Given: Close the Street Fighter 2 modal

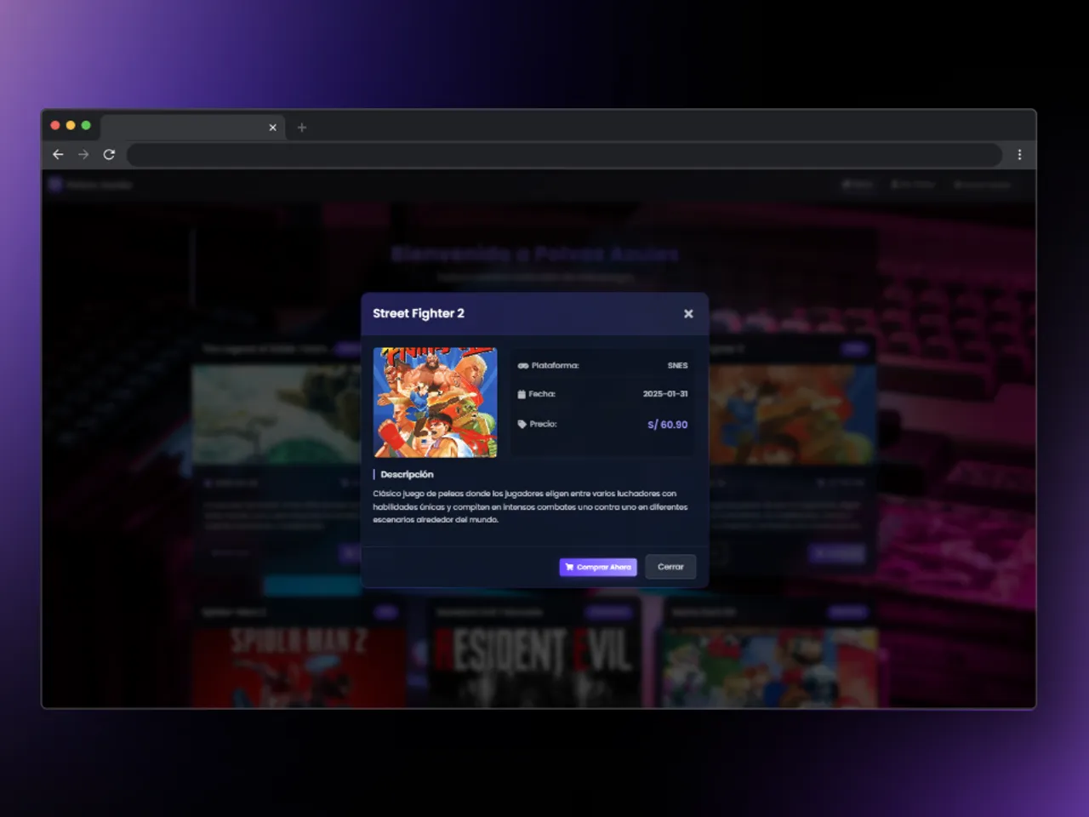Looking at the screenshot, I should [688, 313].
